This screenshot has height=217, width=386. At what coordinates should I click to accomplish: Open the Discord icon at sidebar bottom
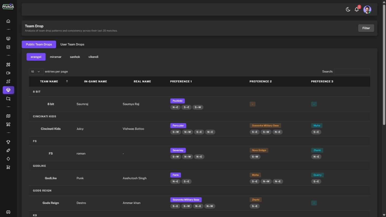8,212
